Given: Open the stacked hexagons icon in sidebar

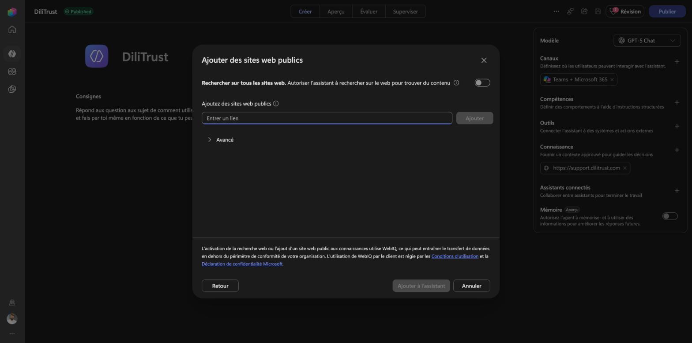Looking at the screenshot, I should 12,89.
